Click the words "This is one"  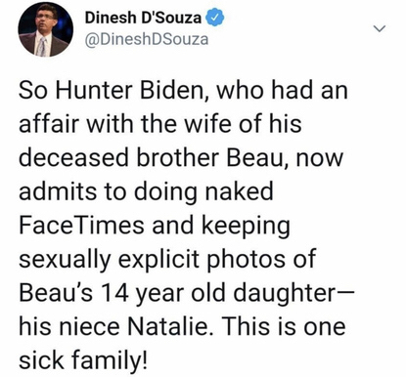tap(283, 326)
